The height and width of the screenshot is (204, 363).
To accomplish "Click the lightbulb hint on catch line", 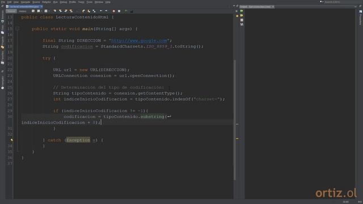I will tap(11, 140).
